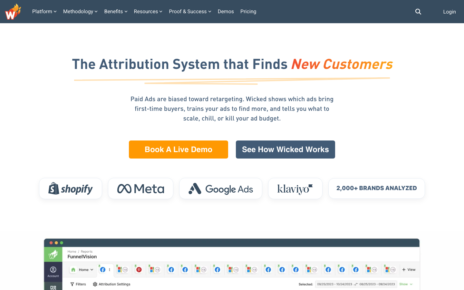Click Book A Live Demo button
Viewport: 464px width, 290px height.
(179, 150)
